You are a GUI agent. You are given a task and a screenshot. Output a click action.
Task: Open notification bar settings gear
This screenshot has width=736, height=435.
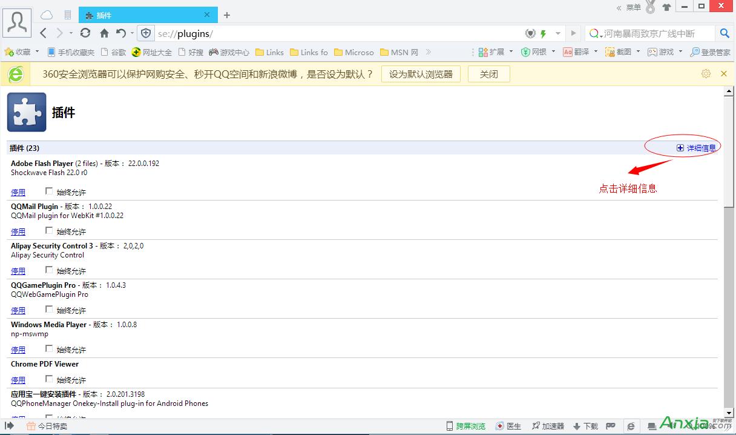click(x=706, y=74)
